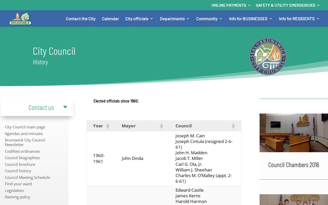This screenshot has width=328, height=205.
Task: Open the Info for RESIDENTS menu
Action: [x=299, y=19]
